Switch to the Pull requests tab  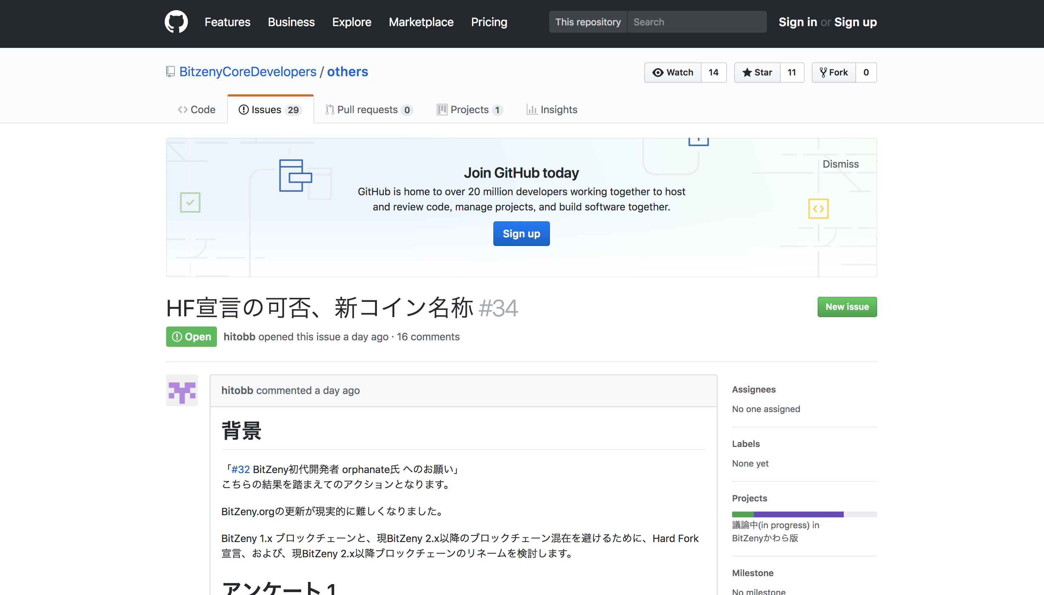point(369,110)
